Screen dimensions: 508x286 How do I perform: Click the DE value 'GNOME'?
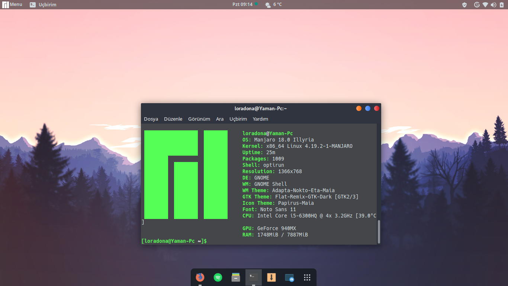click(x=262, y=178)
